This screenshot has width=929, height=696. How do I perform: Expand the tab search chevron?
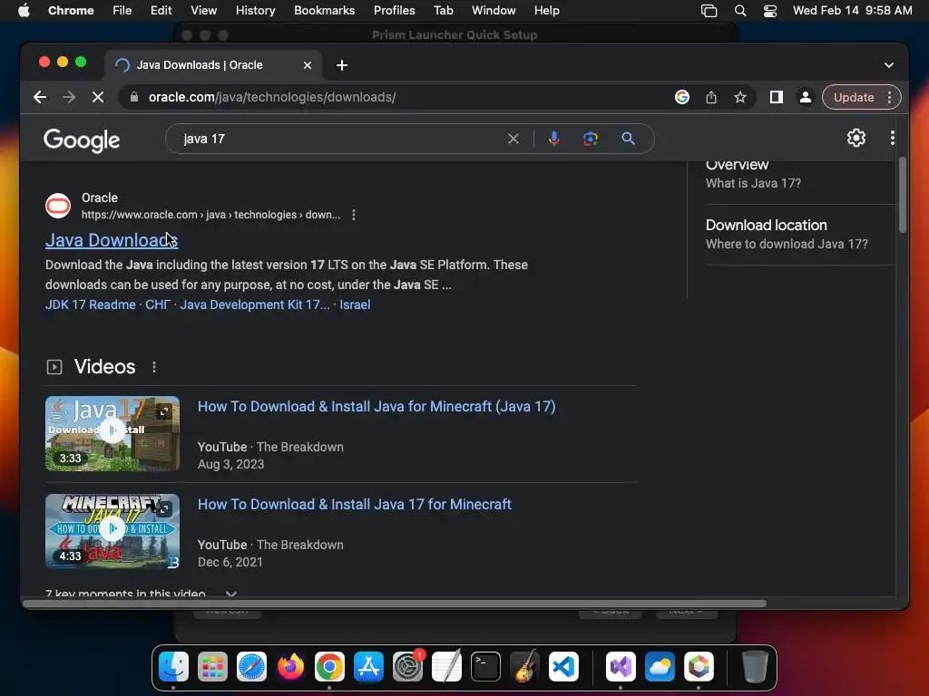click(x=889, y=65)
